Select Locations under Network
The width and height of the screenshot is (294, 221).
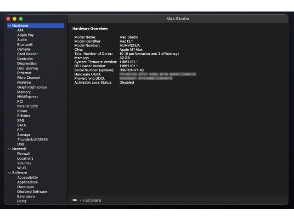point(25,158)
